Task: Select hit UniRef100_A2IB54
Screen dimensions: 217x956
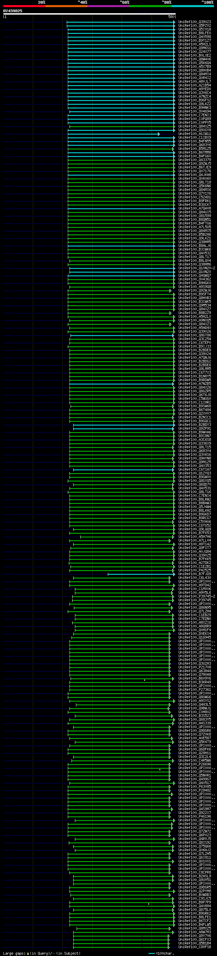Action: click(195, 85)
